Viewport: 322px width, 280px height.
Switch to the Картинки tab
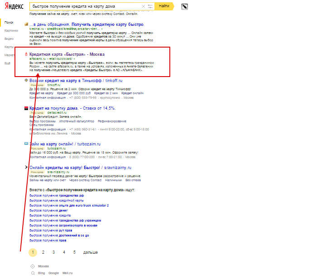pos(11,31)
